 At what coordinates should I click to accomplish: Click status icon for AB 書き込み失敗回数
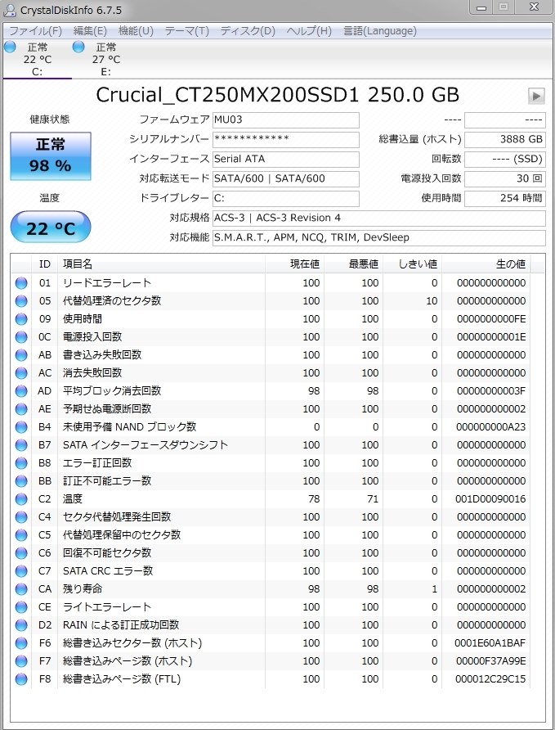point(21,355)
